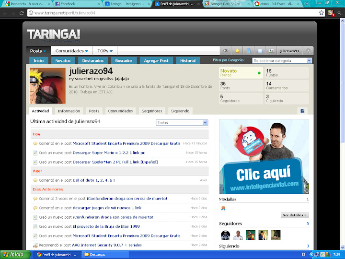Click comment bubble icon beside Call of duty
The width and height of the screenshot is (345, 259).
tap(35, 180)
